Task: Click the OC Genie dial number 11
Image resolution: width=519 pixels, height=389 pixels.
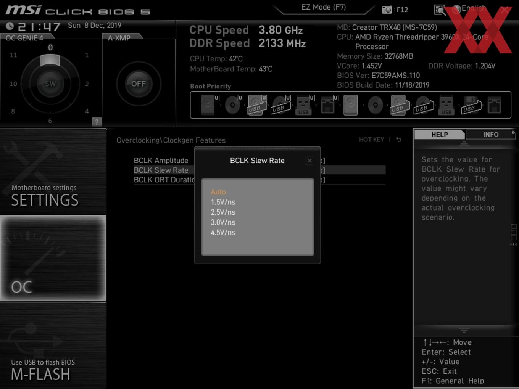Action: point(13,55)
